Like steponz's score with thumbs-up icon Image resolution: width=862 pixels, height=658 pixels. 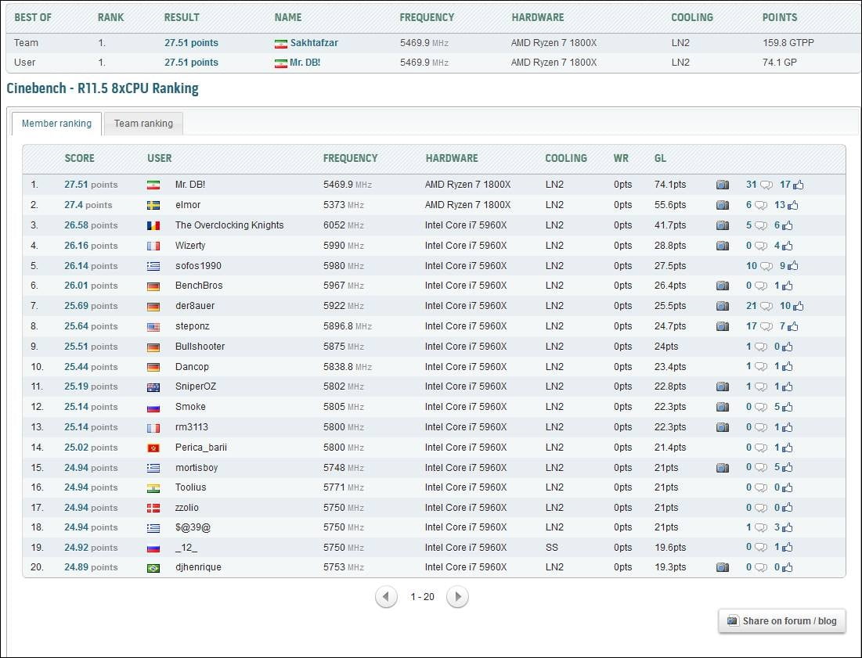point(792,326)
